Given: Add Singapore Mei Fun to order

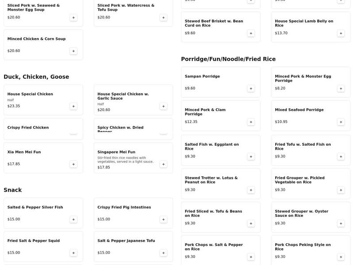Looking at the screenshot, I should click(163, 164).
